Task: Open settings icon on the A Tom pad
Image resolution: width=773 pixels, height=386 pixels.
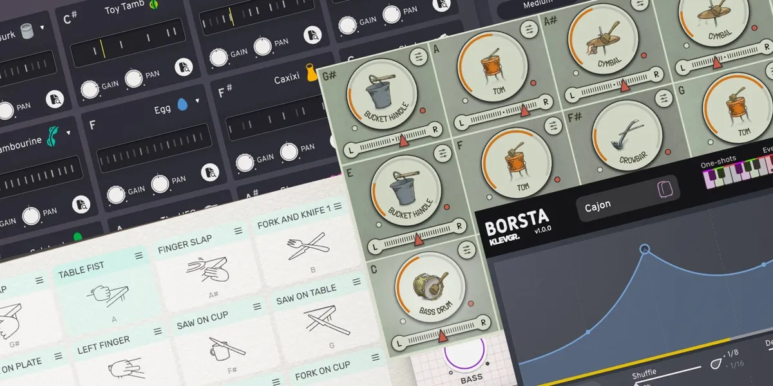Action: [x=530, y=30]
